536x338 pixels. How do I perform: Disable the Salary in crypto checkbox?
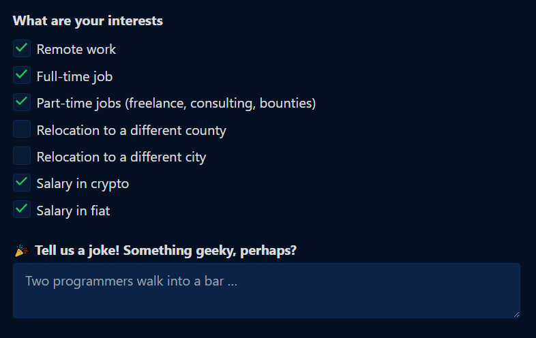[x=22, y=183]
